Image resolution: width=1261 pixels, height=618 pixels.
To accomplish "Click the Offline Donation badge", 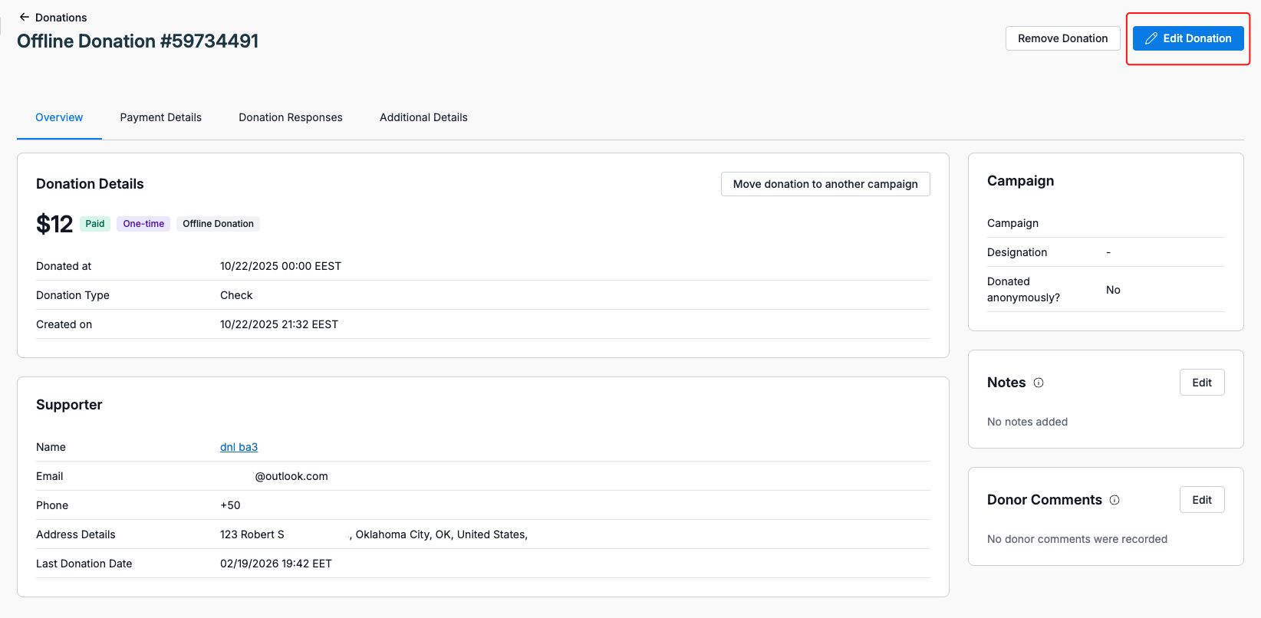I will [218, 224].
